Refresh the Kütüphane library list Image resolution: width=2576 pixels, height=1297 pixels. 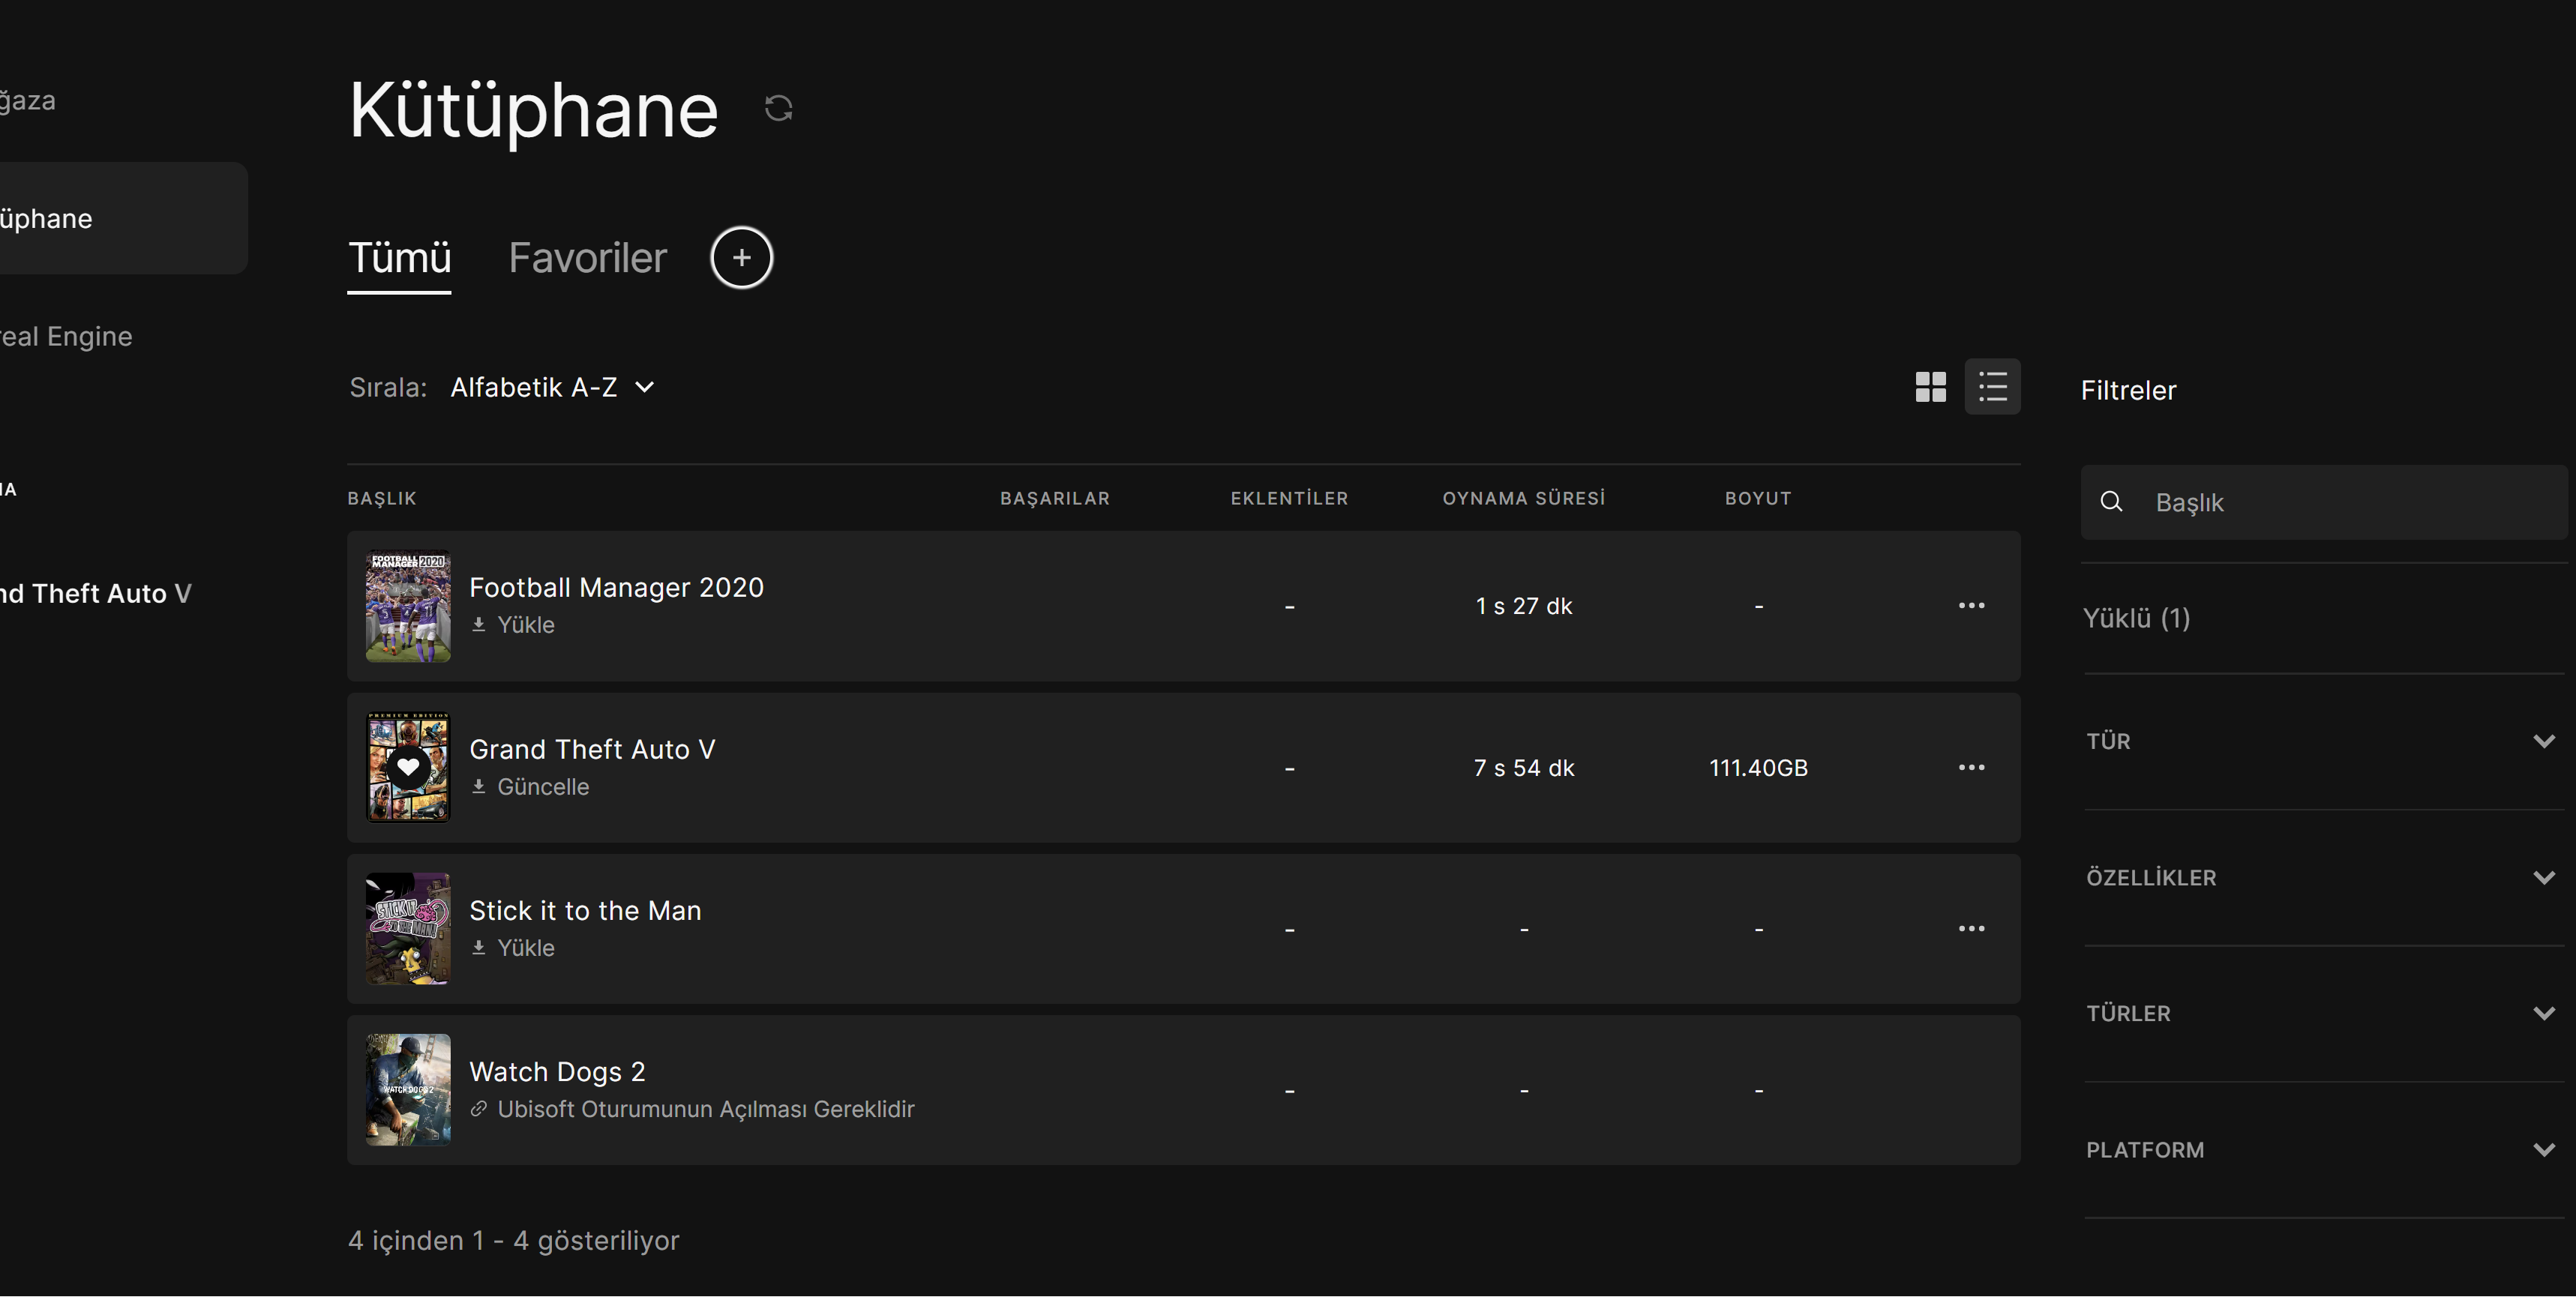click(x=778, y=108)
